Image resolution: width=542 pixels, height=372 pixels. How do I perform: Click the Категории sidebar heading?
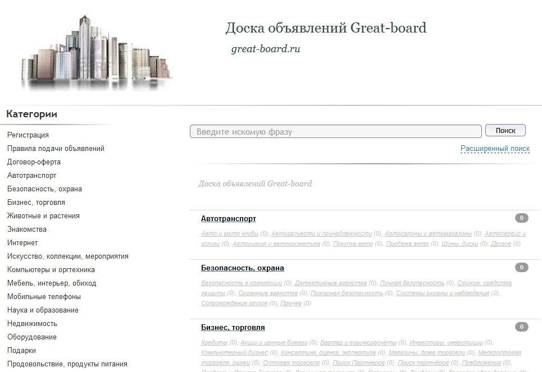point(32,114)
